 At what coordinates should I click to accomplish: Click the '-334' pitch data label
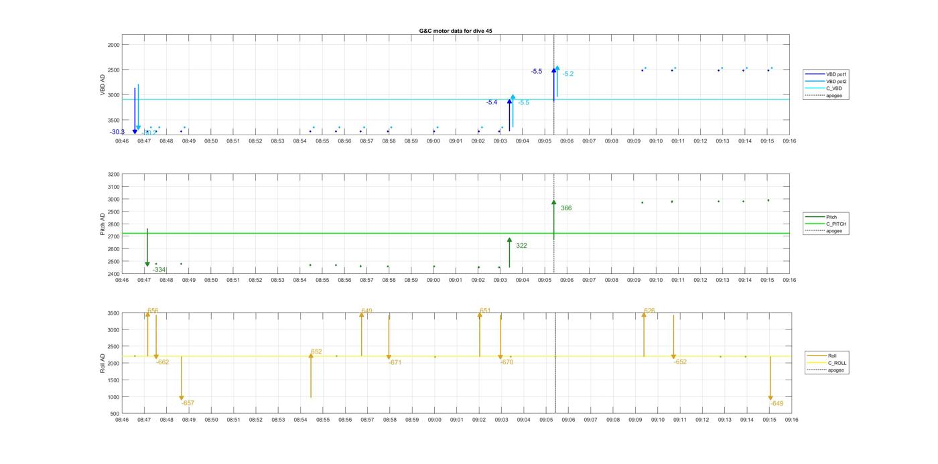click(x=159, y=270)
